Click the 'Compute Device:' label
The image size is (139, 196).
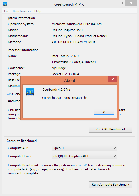click(20, 156)
